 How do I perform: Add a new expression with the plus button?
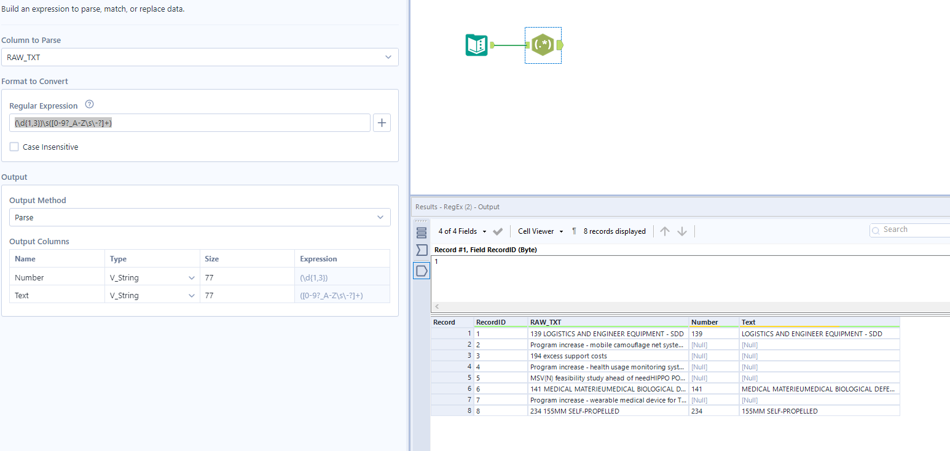pos(382,122)
